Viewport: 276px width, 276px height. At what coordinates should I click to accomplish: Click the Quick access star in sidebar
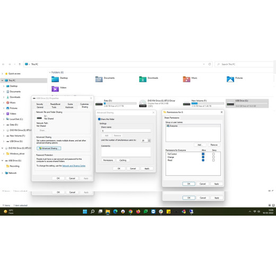(6, 74)
